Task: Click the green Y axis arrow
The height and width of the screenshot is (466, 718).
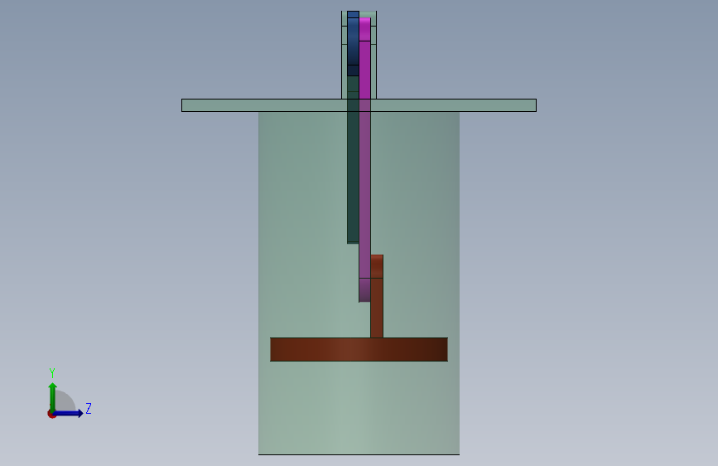Action: coord(52,396)
